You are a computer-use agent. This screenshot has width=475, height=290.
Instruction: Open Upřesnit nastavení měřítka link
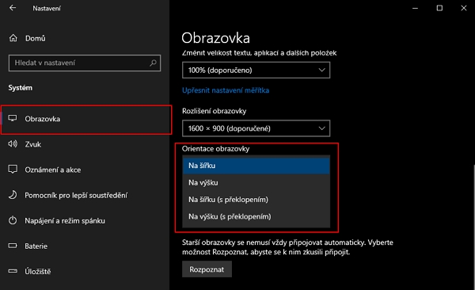pos(226,90)
